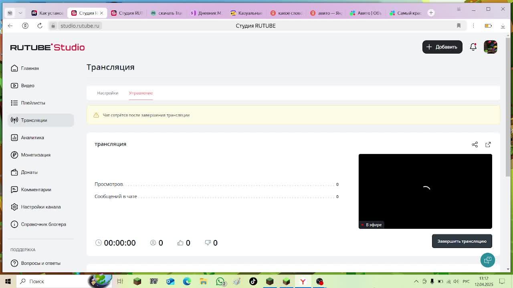Click Завершить трансляцию button

pos(462,241)
